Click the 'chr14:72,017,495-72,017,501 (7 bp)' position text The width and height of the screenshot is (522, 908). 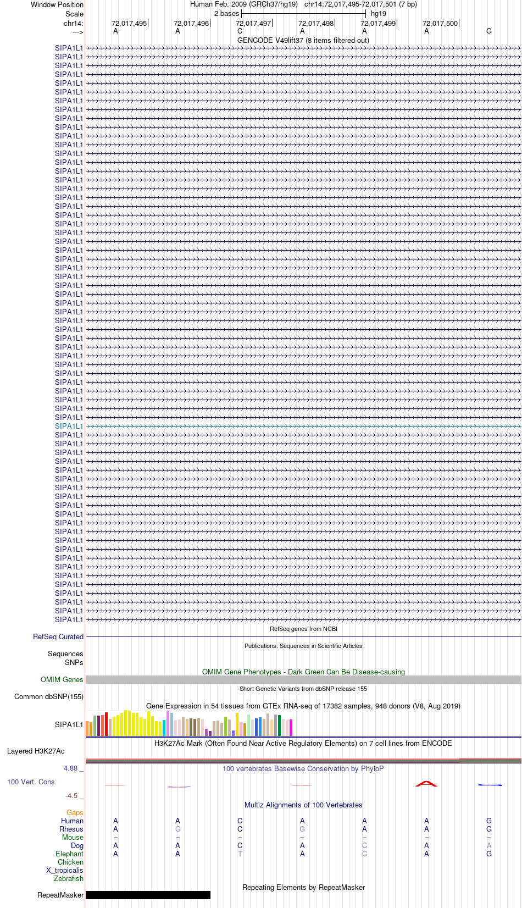coord(360,4)
